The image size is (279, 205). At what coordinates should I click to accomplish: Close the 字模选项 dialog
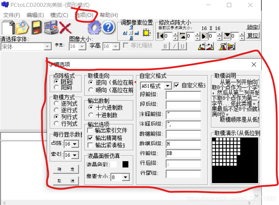point(254,65)
